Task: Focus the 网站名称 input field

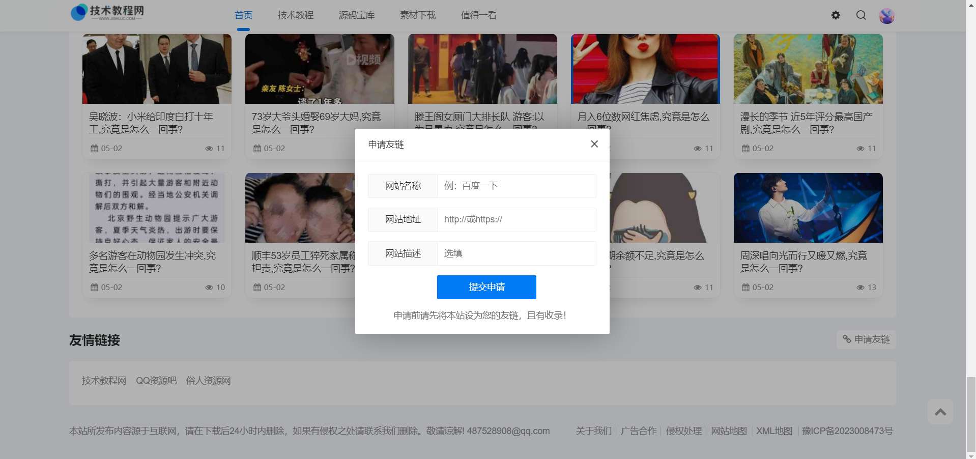Action: tap(516, 186)
